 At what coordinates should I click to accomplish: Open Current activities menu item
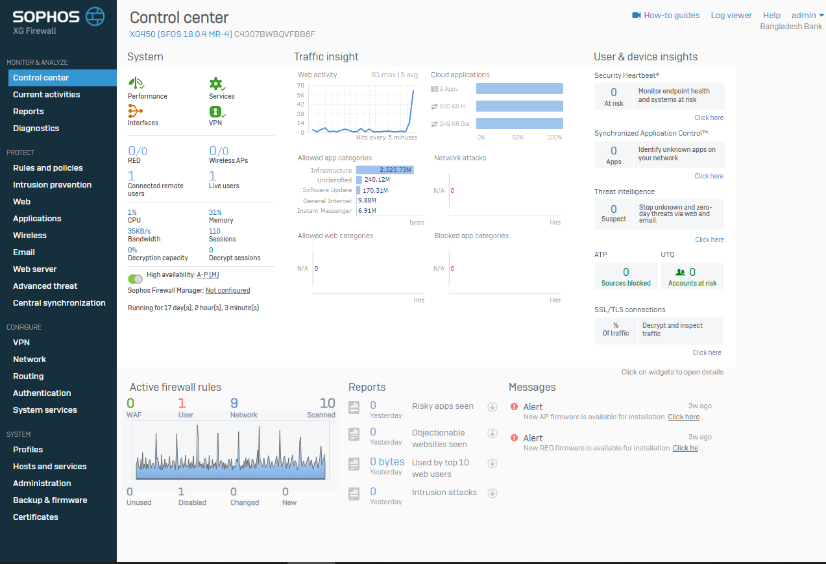click(x=47, y=95)
